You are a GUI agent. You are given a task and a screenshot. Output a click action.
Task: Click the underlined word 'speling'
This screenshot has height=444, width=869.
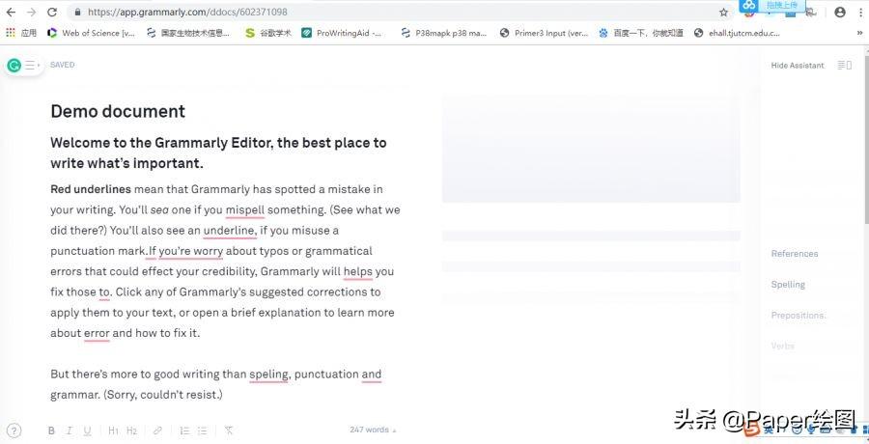point(268,375)
